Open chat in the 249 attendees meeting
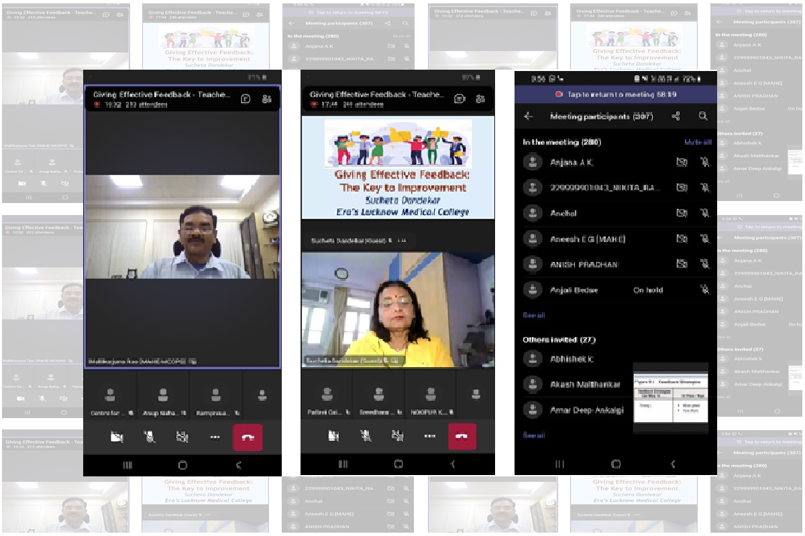The height and width of the screenshot is (536, 805). [460, 99]
